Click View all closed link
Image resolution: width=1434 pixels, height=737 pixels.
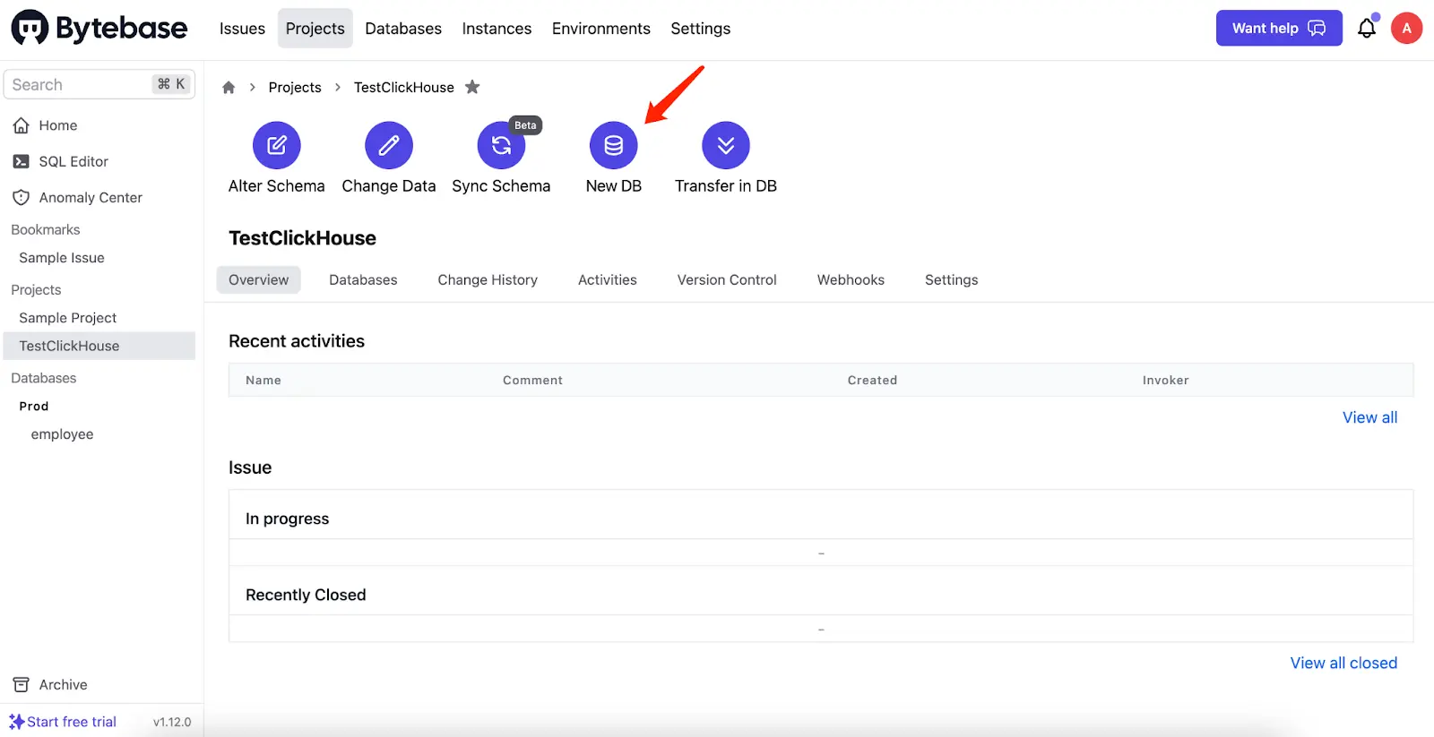click(x=1343, y=663)
